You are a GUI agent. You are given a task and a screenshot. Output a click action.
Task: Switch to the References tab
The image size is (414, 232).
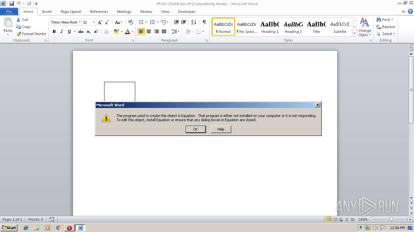(x=99, y=12)
